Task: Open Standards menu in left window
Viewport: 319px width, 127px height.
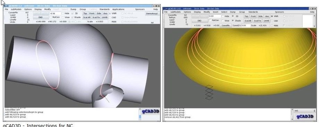Action: [x=104, y=9]
